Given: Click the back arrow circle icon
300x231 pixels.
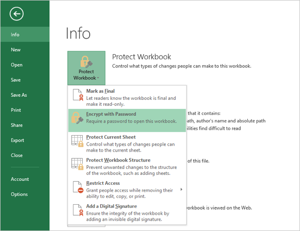Looking at the screenshot, I should [18, 14].
